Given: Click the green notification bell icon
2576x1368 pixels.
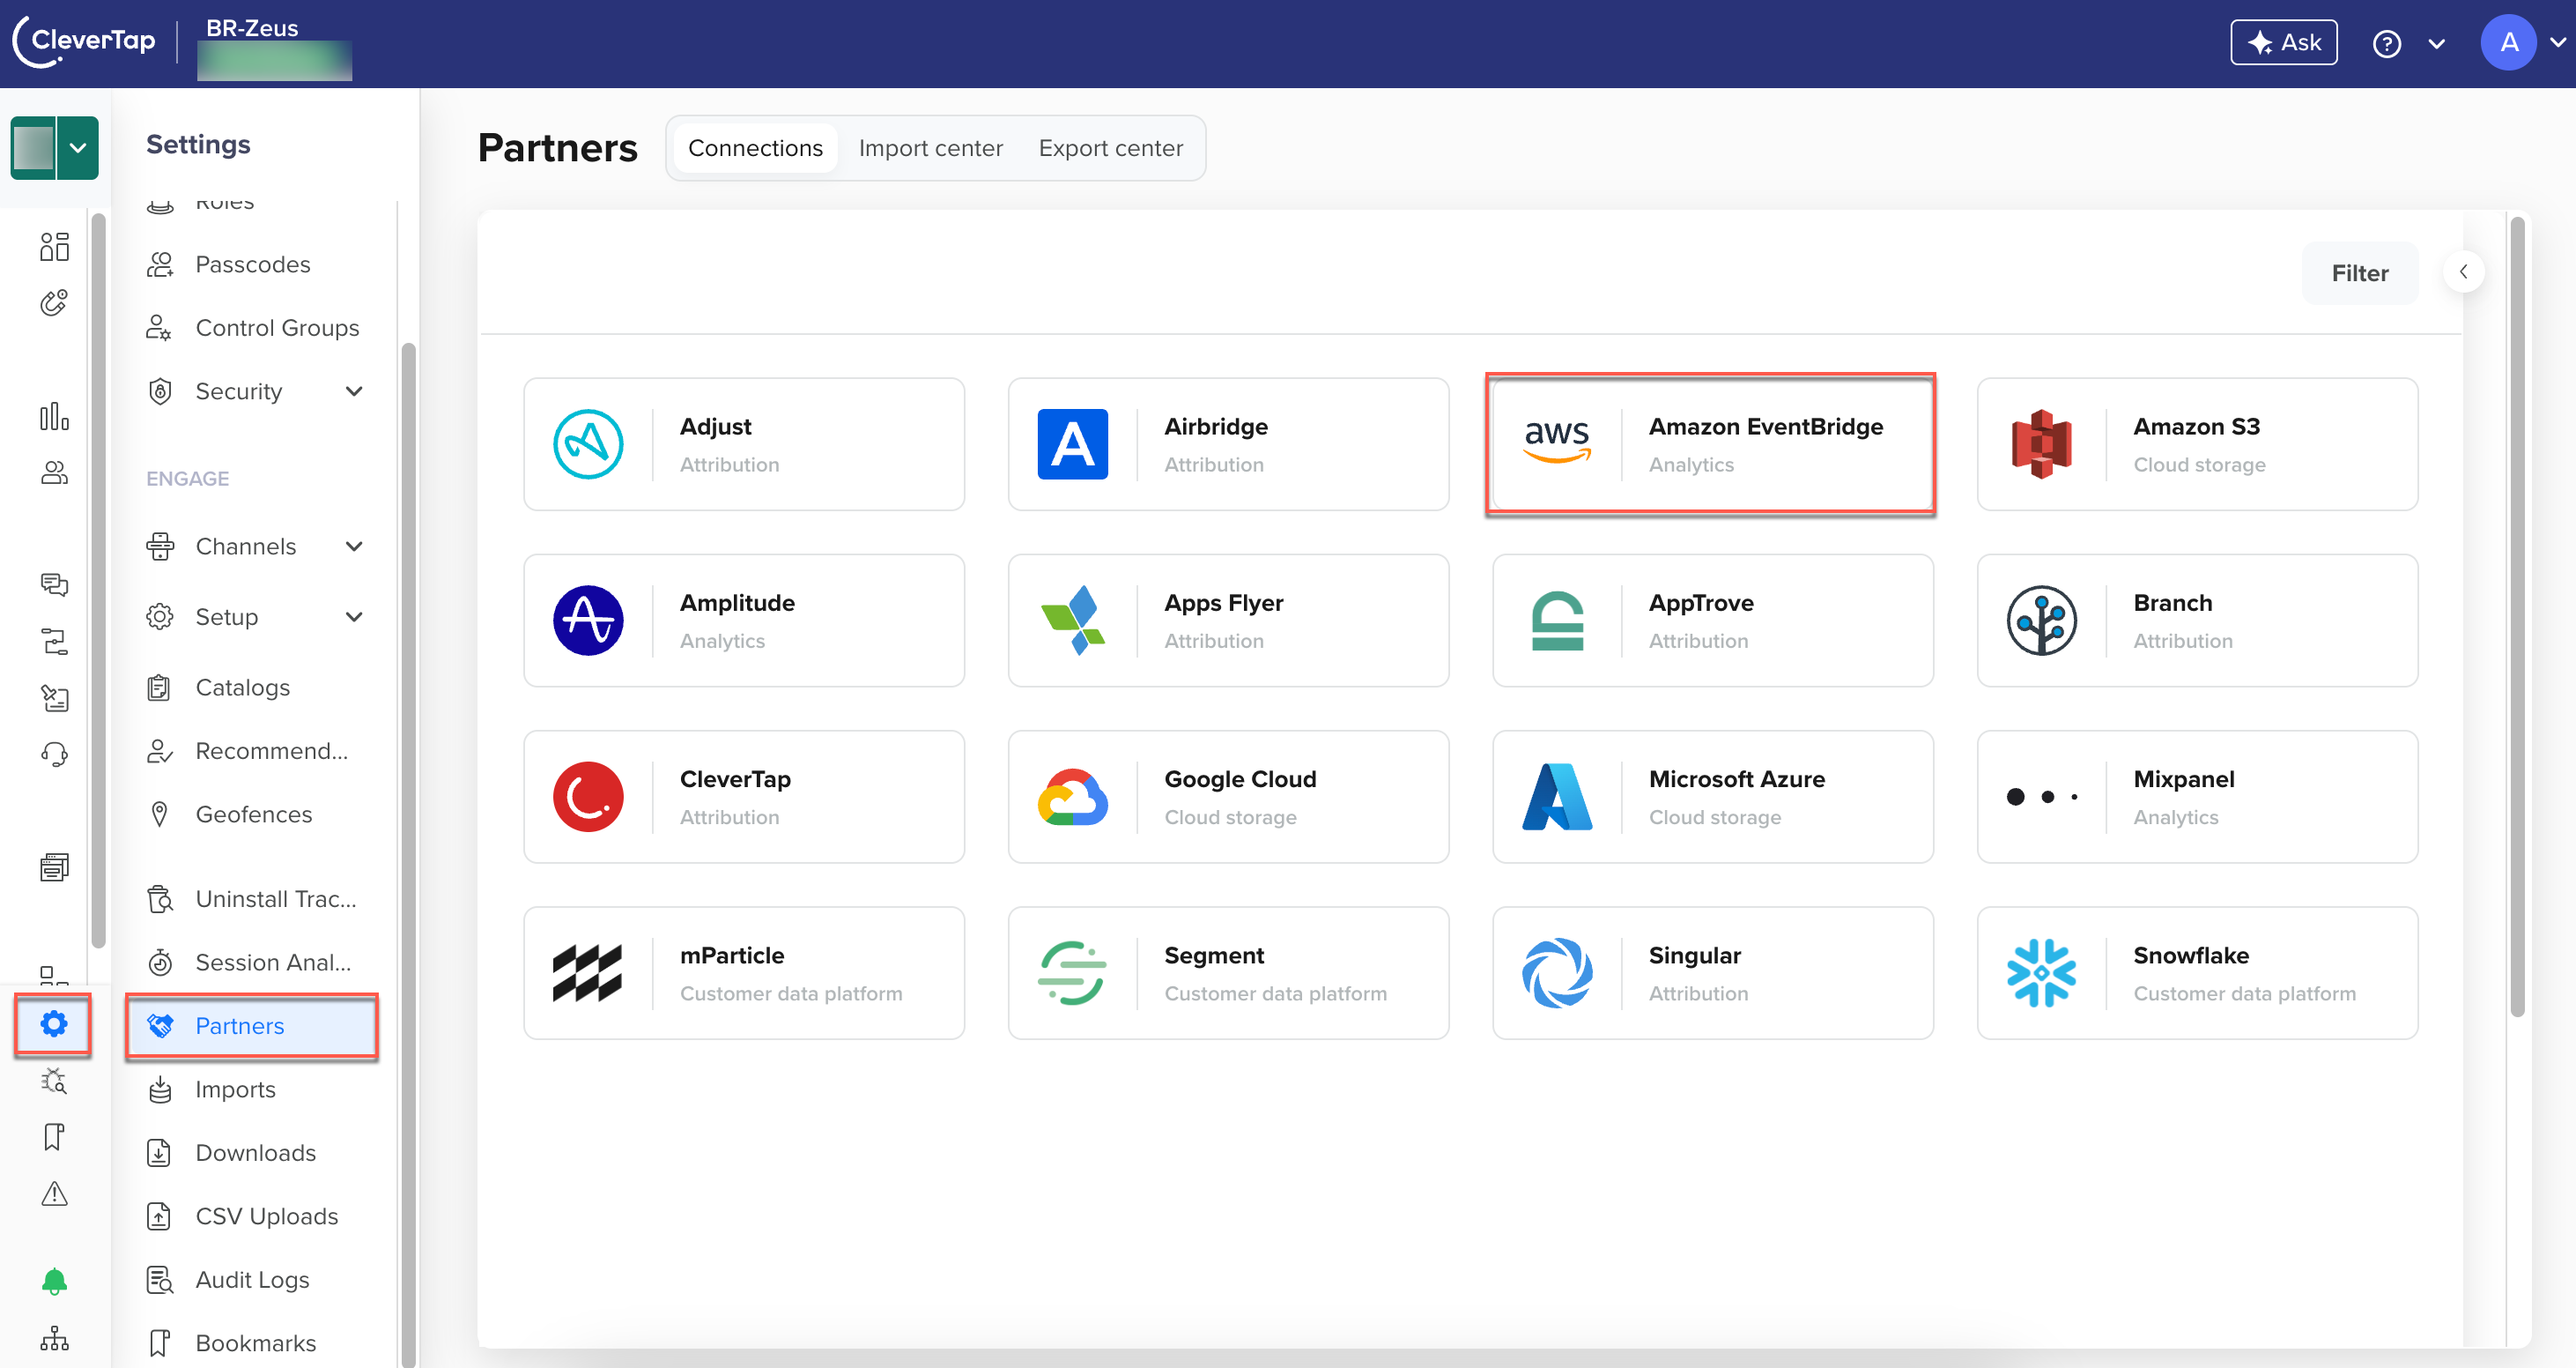Looking at the screenshot, I should click(x=54, y=1281).
